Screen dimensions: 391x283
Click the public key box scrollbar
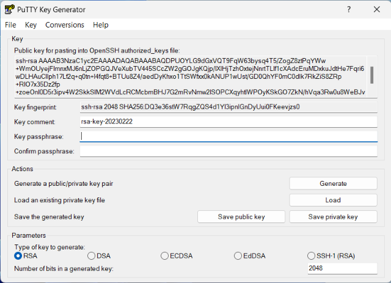(372, 76)
